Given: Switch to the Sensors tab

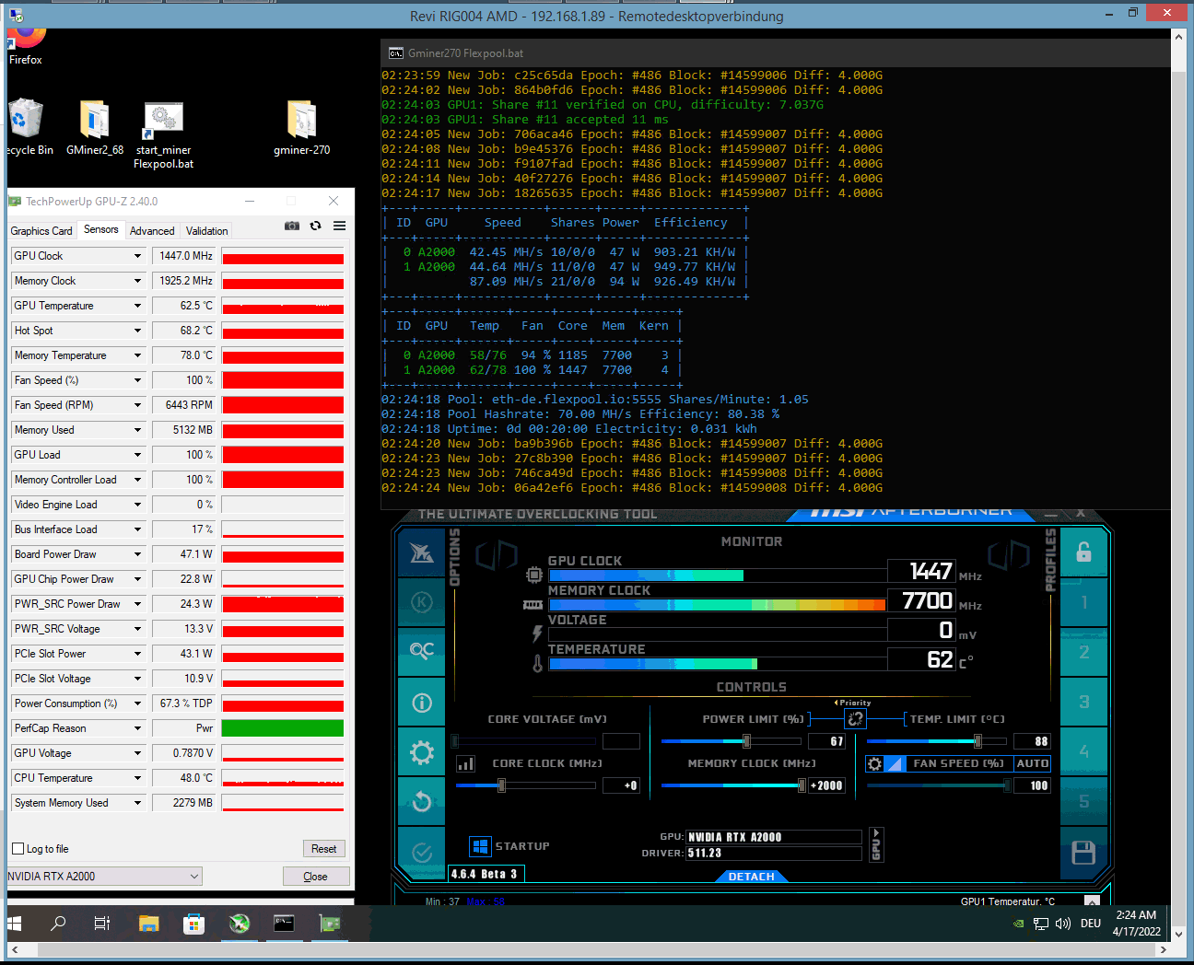Looking at the screenshot, I should pos(101,229).
